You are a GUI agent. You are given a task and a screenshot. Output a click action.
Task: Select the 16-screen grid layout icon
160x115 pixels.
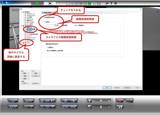[x=81, y=3]
